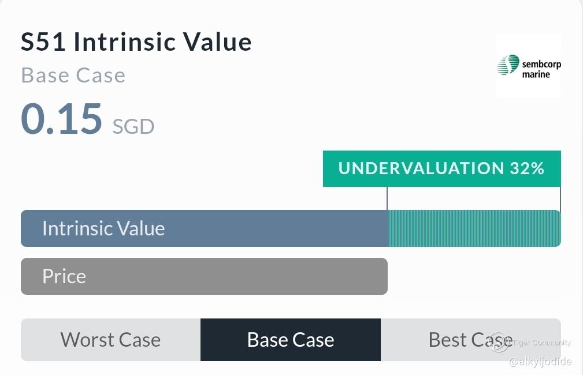
Task: Click the 'Intrinsic Value' label inside the bar
Action: (103, 228)
